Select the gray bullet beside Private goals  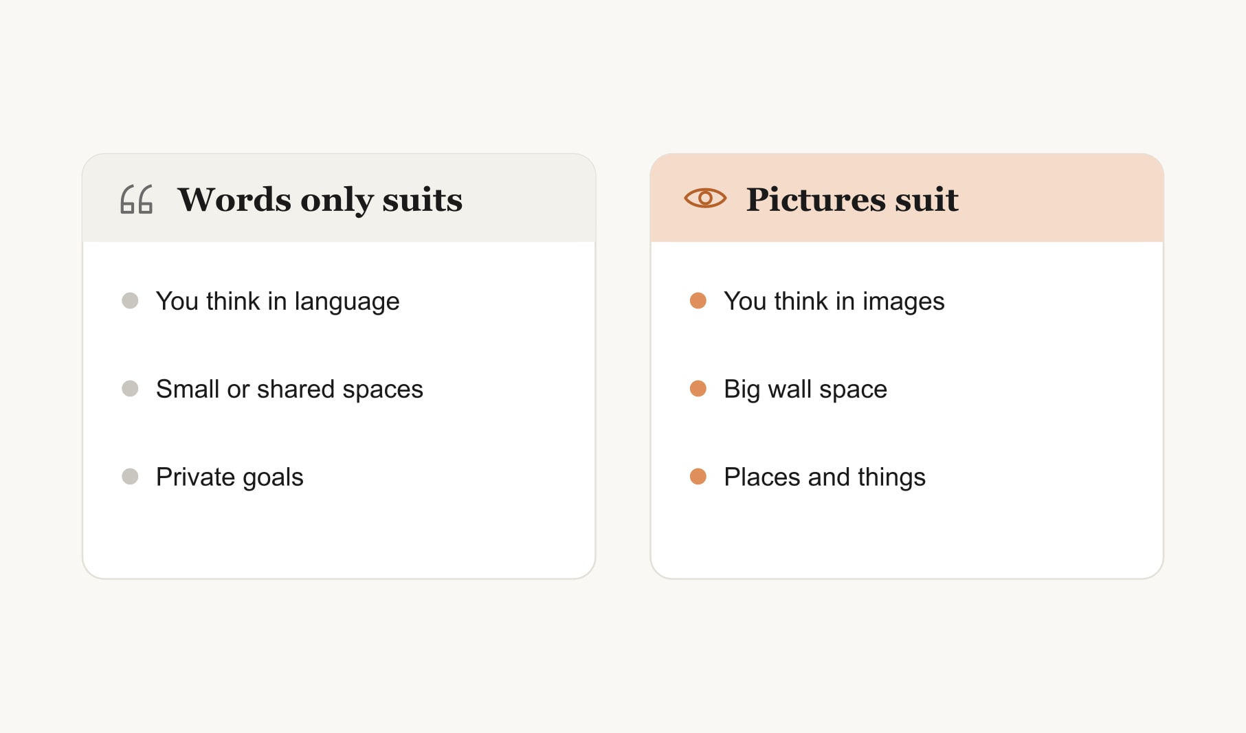[130, 477]
